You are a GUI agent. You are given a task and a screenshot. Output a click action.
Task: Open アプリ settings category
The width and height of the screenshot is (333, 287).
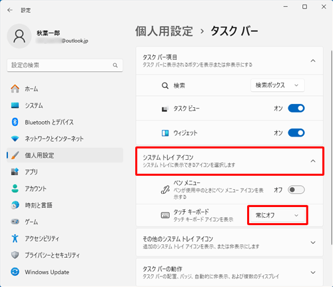click(65, 172)
